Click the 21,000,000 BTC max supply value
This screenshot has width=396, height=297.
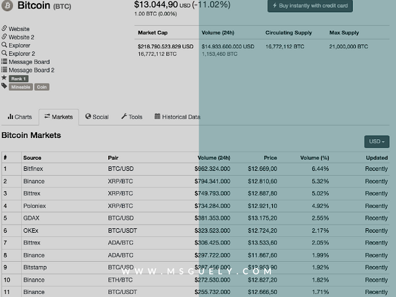[348, 47]
